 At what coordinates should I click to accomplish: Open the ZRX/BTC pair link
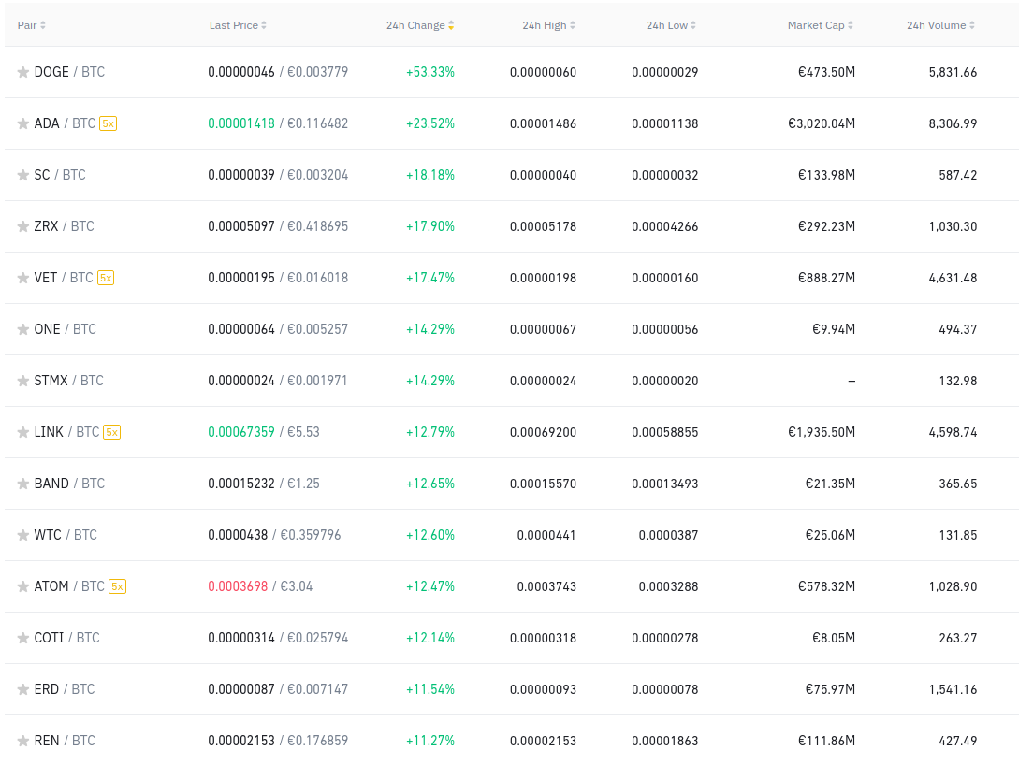(x=64, y=225)
